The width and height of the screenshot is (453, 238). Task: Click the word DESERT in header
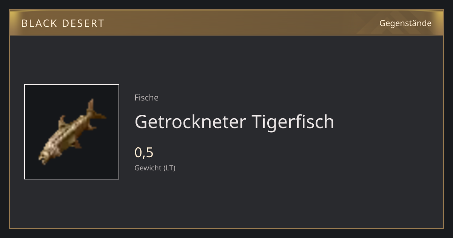(83, 23)
